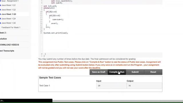Screen dimensions: 183x103
Task: Click the horizontal scrollbar at bottom
Action: 118,101
